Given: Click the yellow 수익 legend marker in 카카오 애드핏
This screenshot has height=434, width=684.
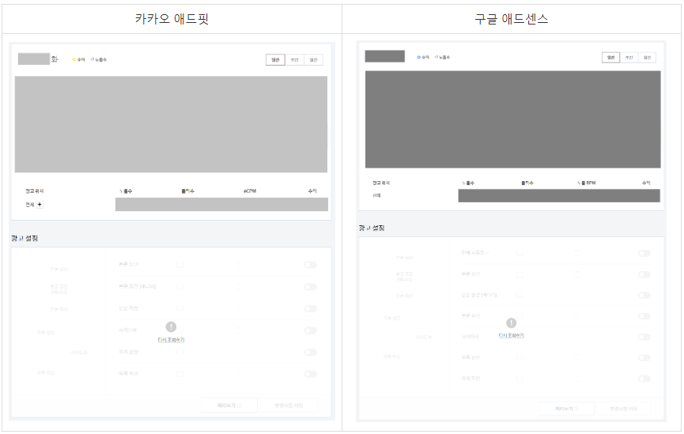Looking at the screenshot, I should tap(74, 60).
